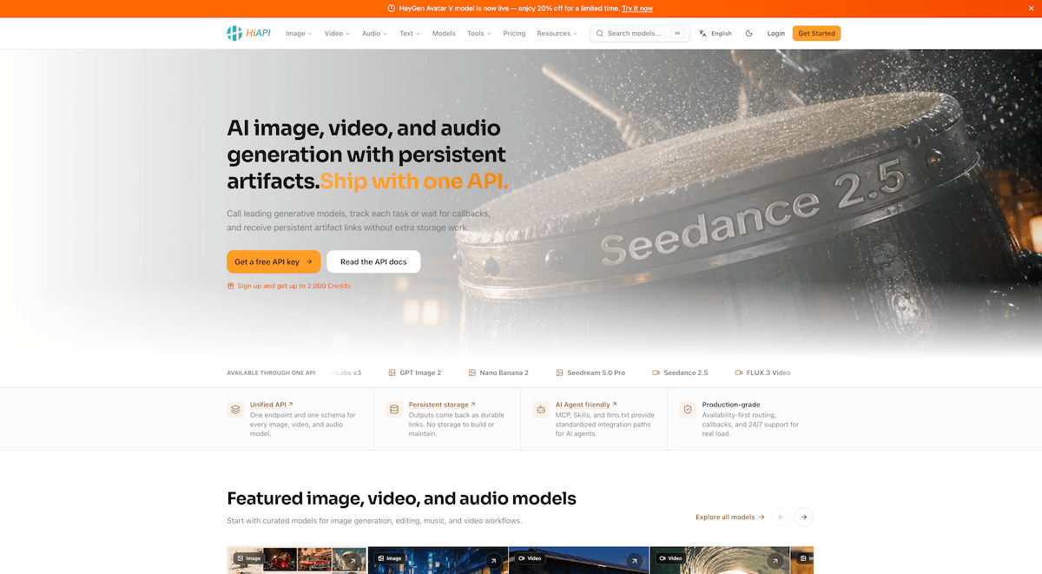Viewport: 1042px width, 574px height.
Task: Click the Read the API docs button
Action: [373, 261]
